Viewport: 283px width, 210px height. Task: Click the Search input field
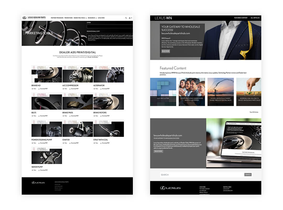pos(202,175)
